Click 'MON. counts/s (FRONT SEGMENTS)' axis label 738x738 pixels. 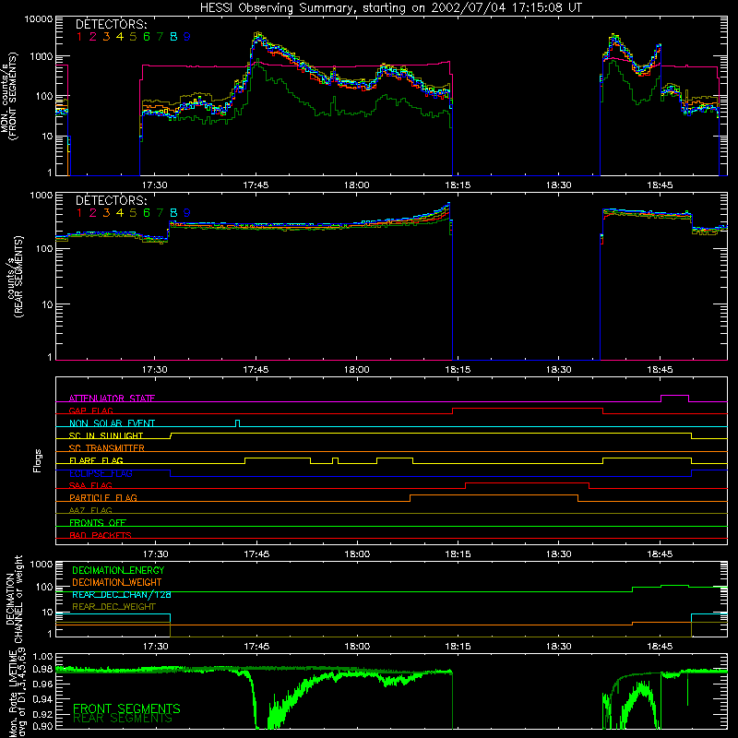8,97
